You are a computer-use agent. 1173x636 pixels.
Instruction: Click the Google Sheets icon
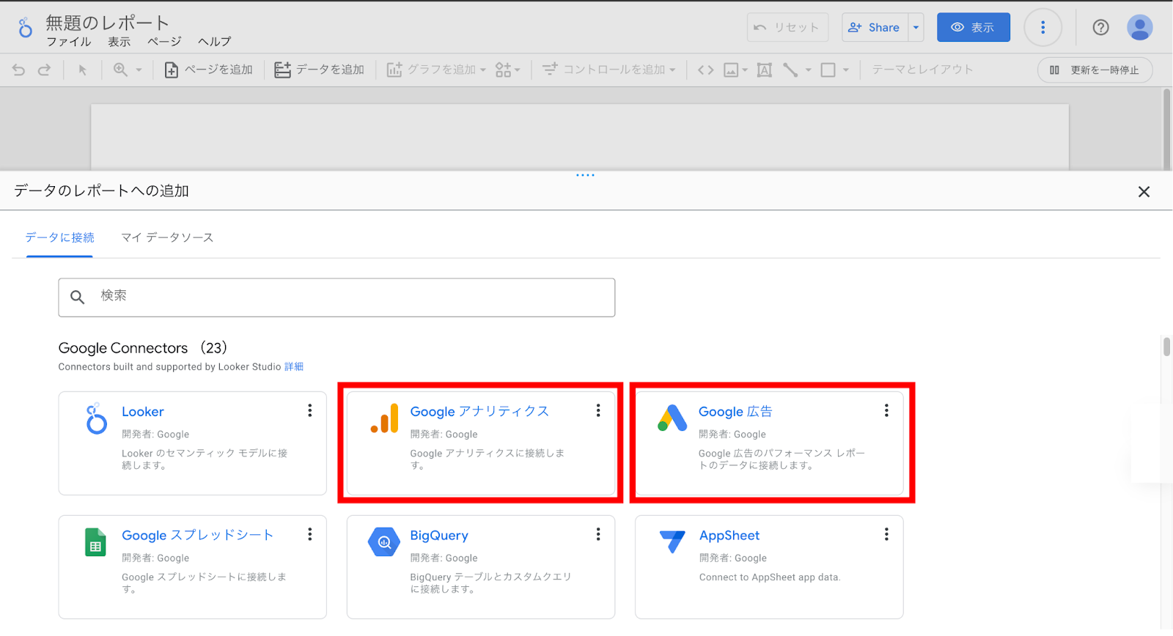pyautogui.click(x=95, y=542)
